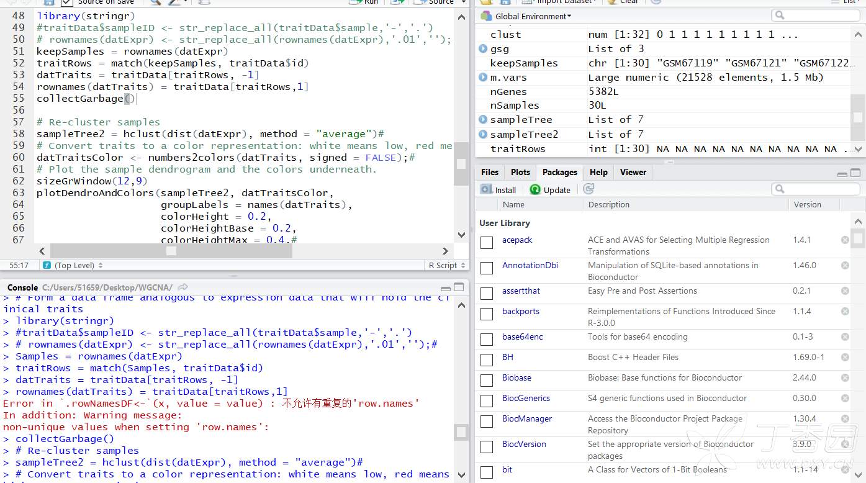This screenshot has height=483, width=866.
Task: Expand the sampleTree list object
Action: pos(483,120)
